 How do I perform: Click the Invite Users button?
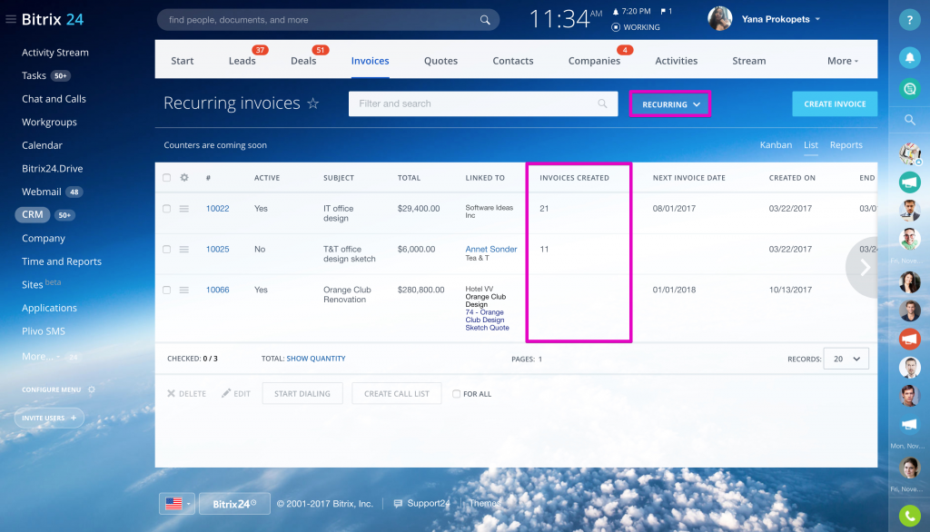point(49,419)
